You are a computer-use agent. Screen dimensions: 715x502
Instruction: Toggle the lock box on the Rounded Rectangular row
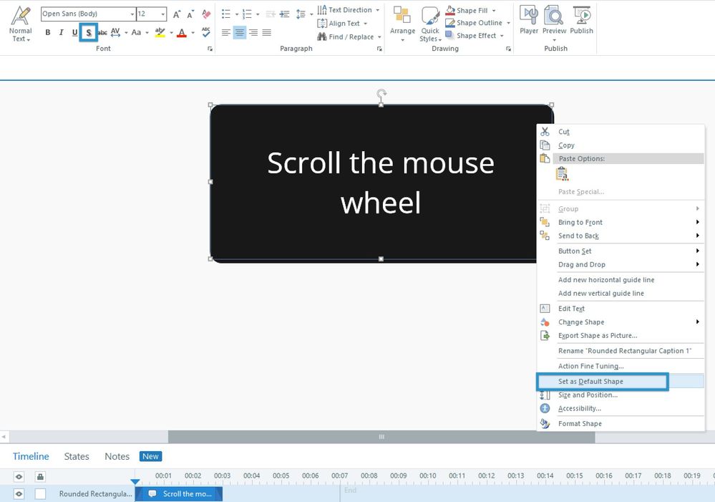point(41,493)
